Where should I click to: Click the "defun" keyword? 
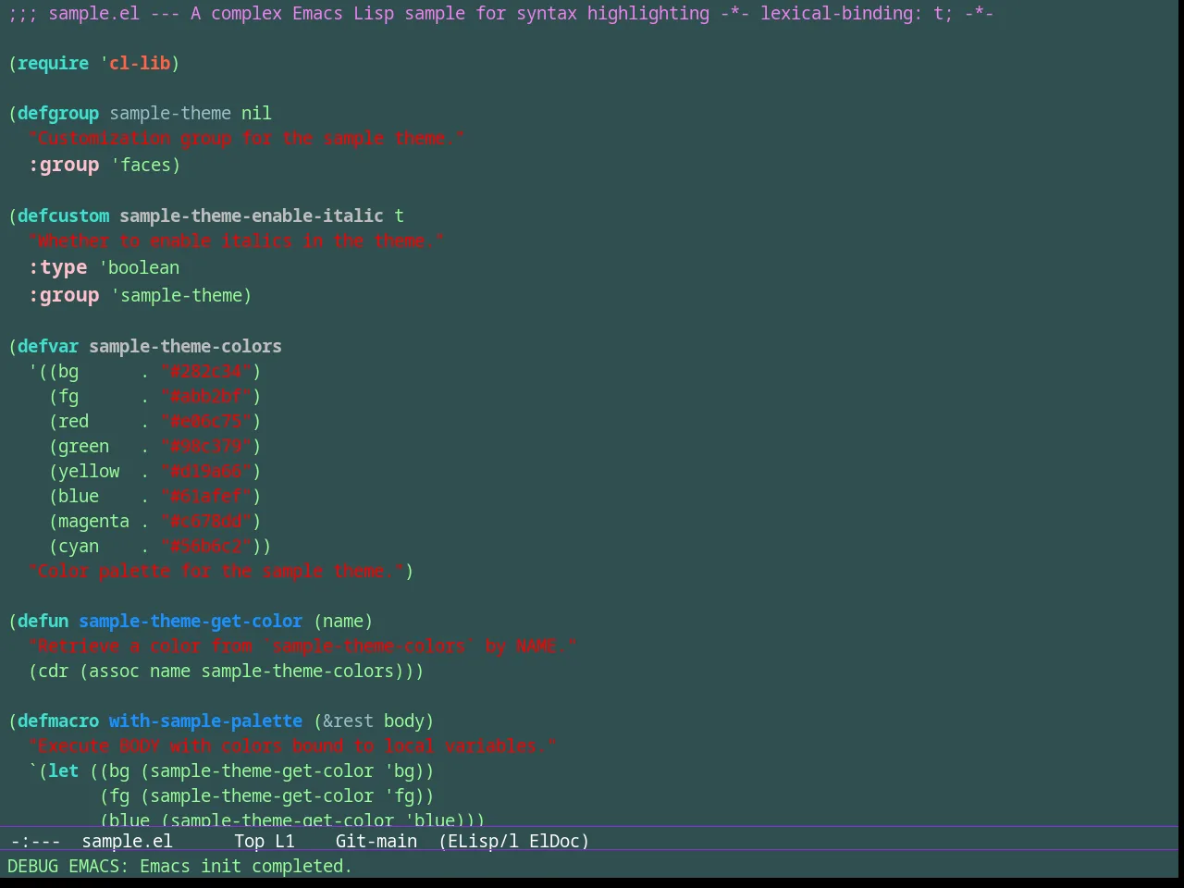point(43,622)
